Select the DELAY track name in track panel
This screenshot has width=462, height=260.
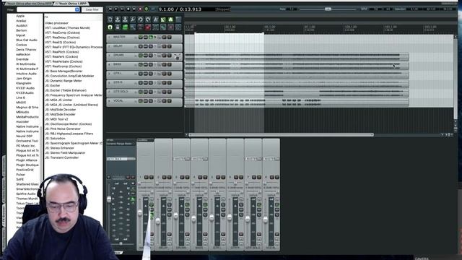click(x=118, y=46)
